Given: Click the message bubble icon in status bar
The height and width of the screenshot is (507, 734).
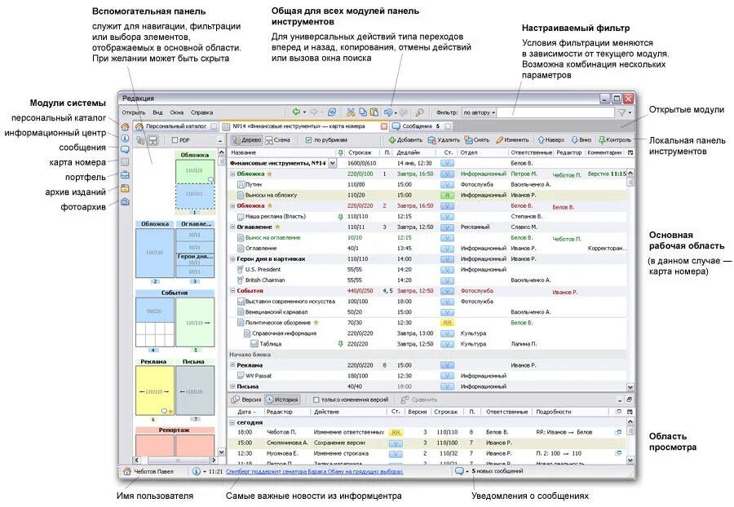Looking at the screenshot, I should click(x=459, y=471).
